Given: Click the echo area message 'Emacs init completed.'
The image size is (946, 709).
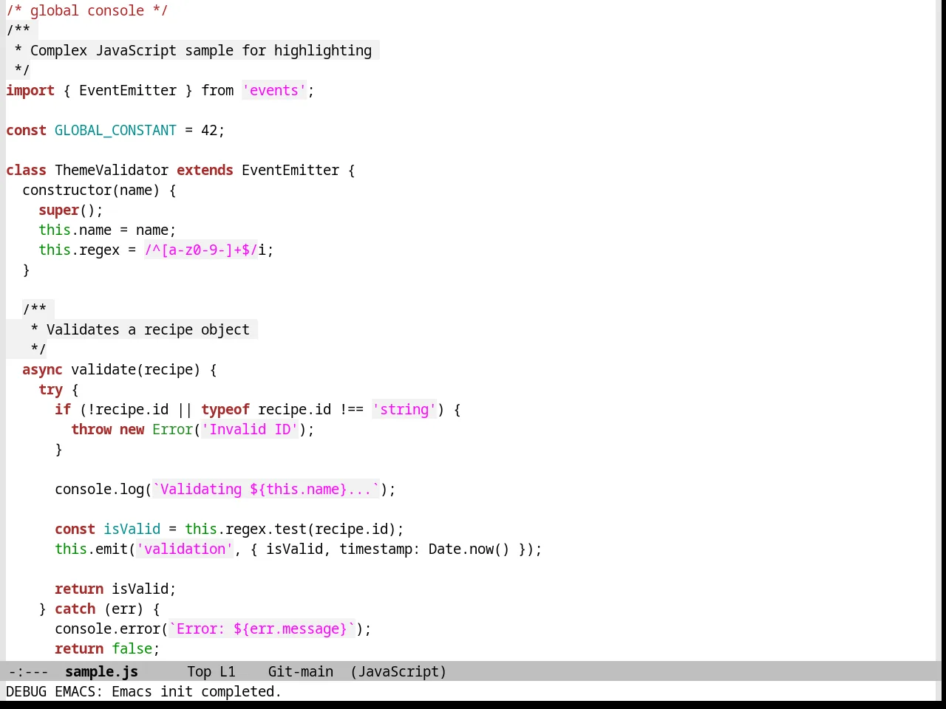Looking at the screenshot, I should [197, 691].
